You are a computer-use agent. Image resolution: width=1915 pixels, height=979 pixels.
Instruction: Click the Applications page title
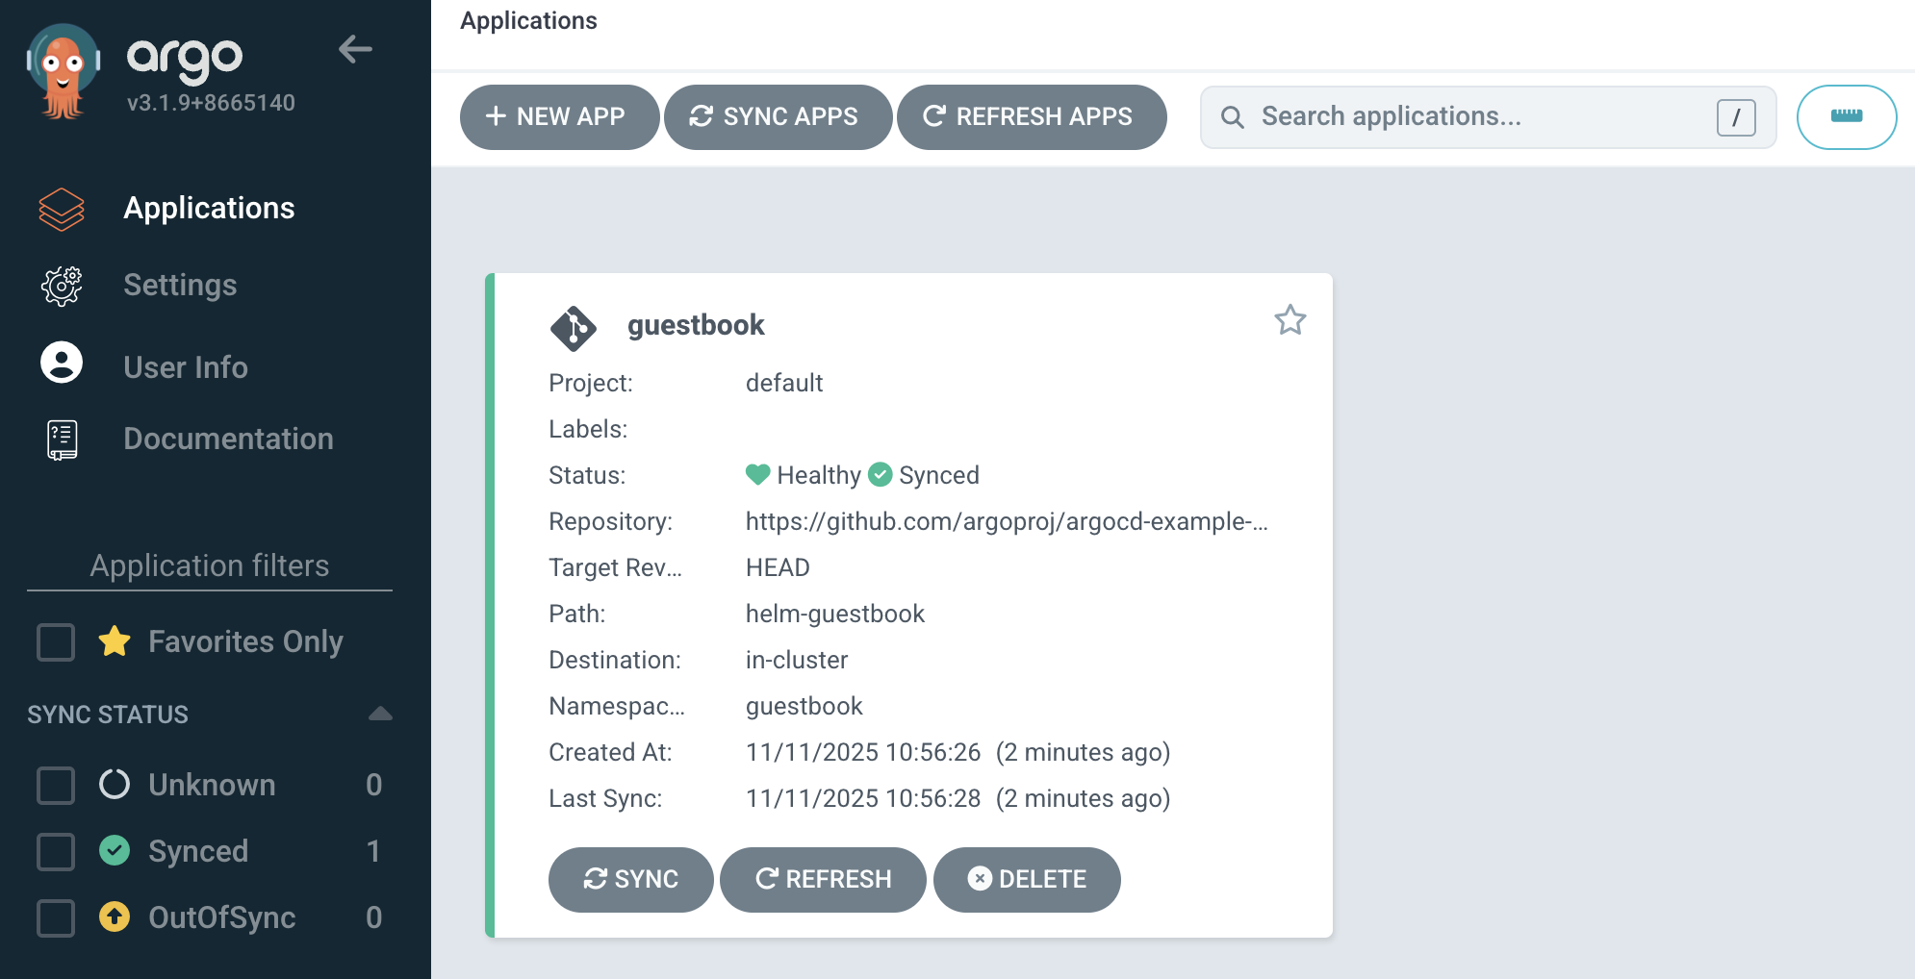(528, 20)
